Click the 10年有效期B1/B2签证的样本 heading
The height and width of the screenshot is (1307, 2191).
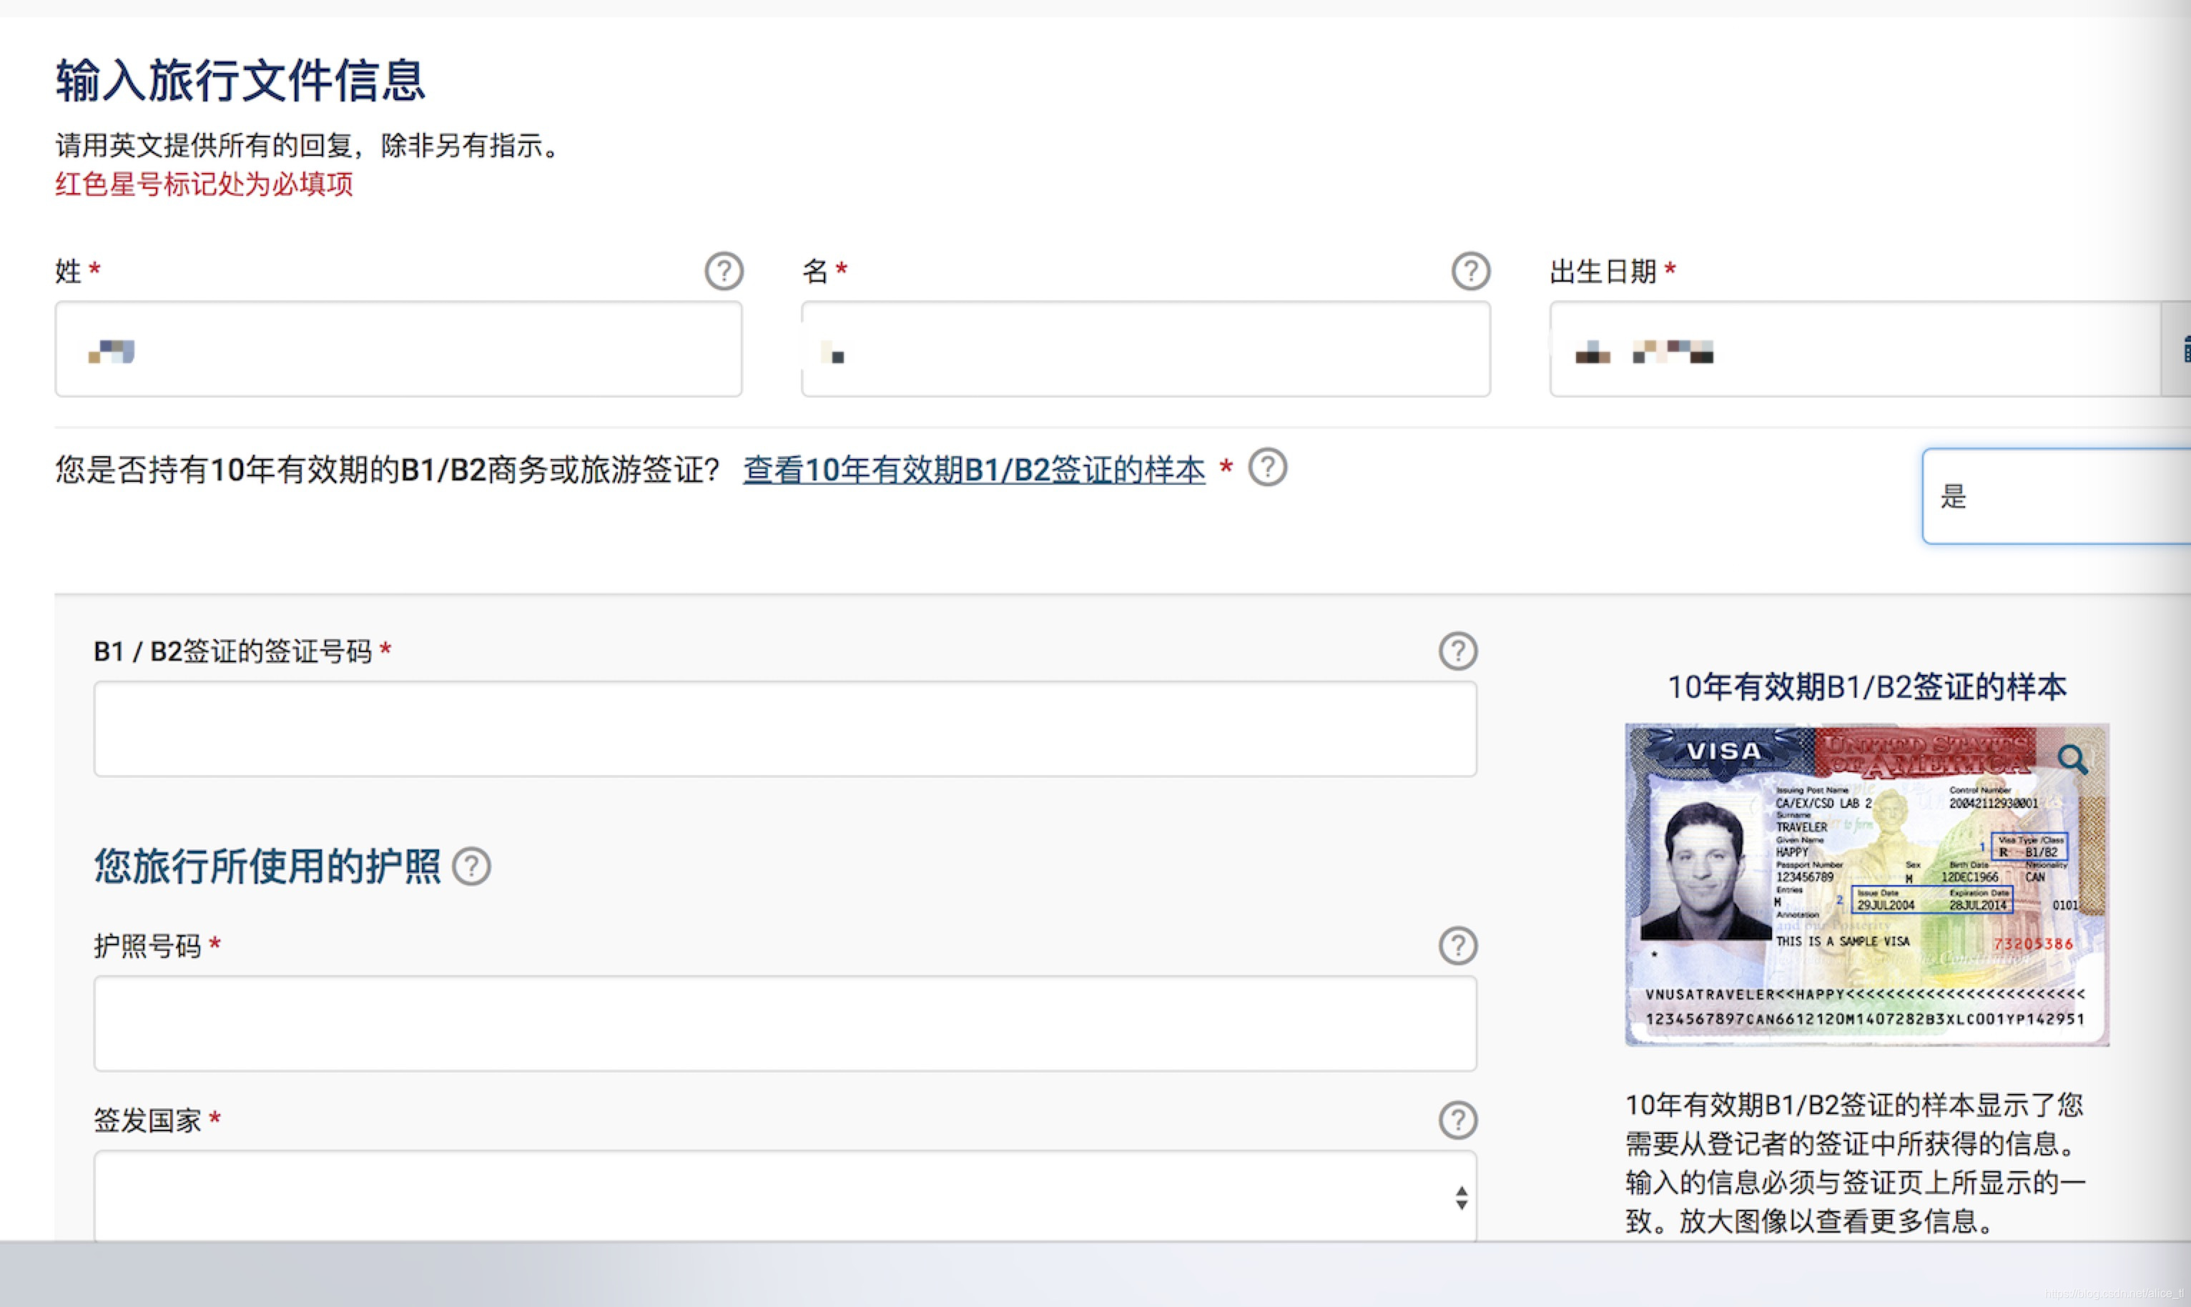1866,687
